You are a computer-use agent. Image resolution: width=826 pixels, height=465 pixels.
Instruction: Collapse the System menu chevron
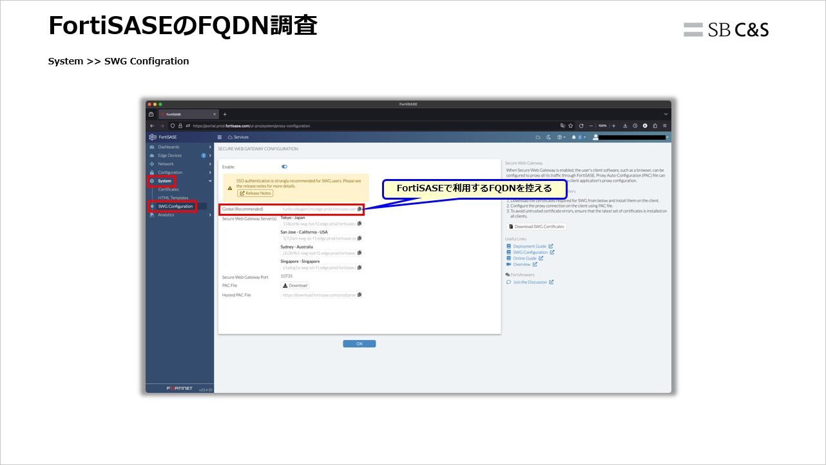tap(209, 181)
